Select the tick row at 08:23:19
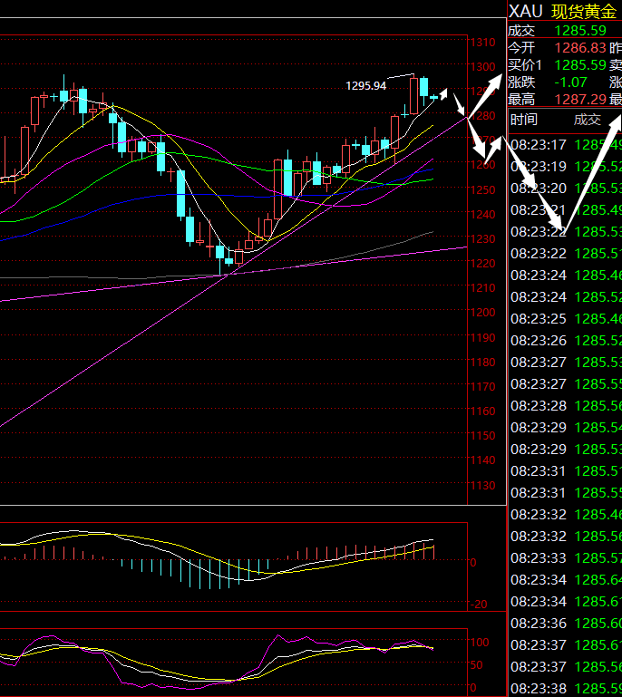This screenshot has width=622, height=697. coord(564,167)
